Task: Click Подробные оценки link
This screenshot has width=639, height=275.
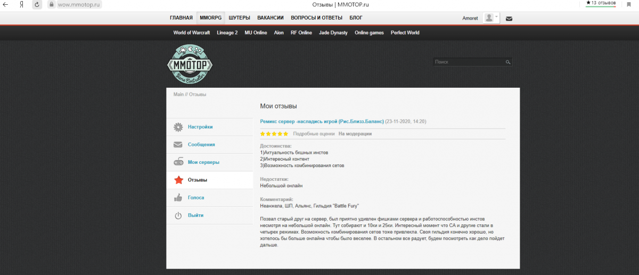Action: tap(314, 134)
